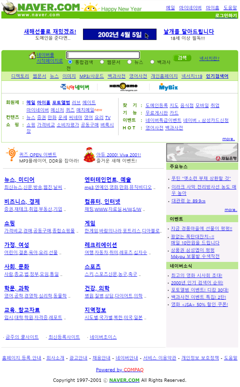Open the 건강, 의학 category
The height and width of the screenshot is (387, 240).
[97, 288]
